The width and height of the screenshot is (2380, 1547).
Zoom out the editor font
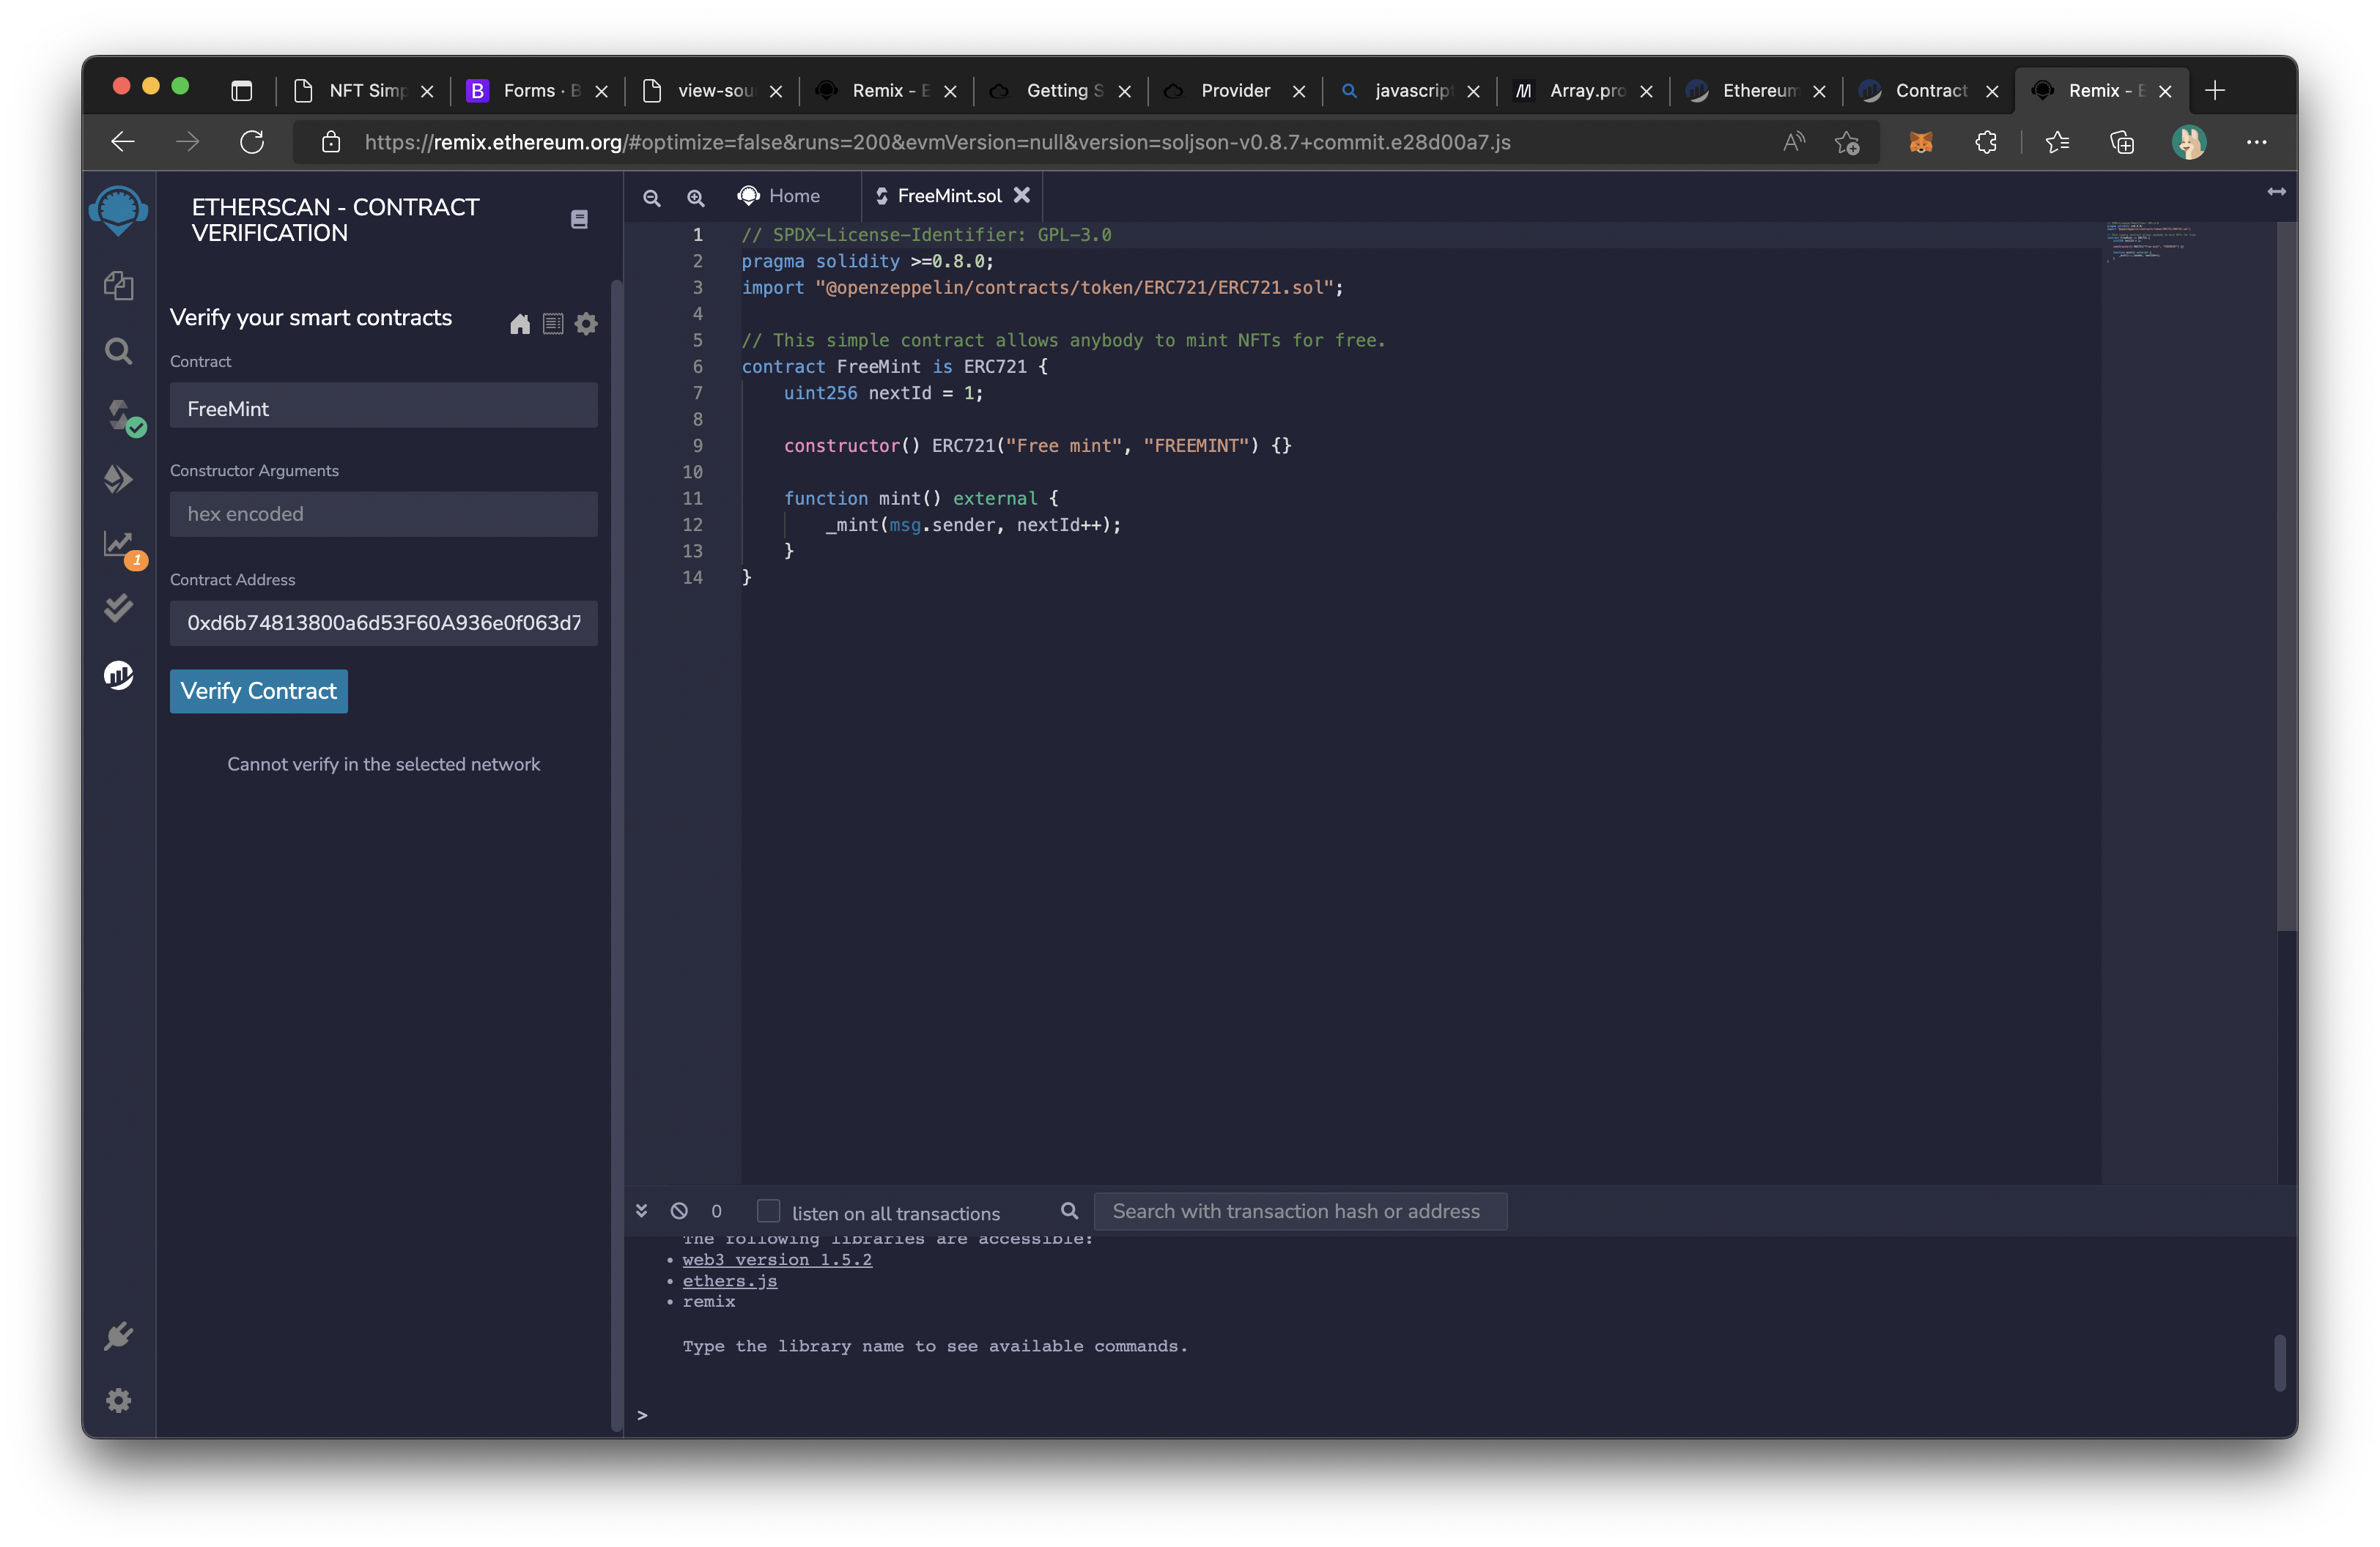coord(652,197)
